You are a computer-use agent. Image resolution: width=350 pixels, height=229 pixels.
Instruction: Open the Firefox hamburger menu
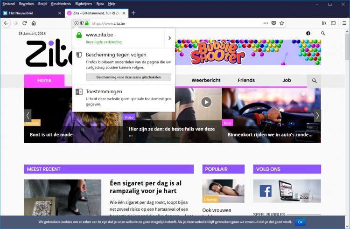click(344, 23)
